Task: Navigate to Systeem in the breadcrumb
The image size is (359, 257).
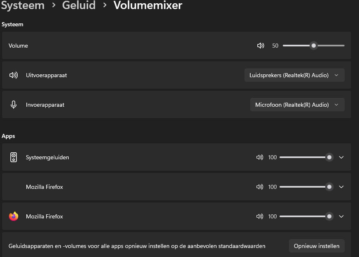Action: (23, 5)
